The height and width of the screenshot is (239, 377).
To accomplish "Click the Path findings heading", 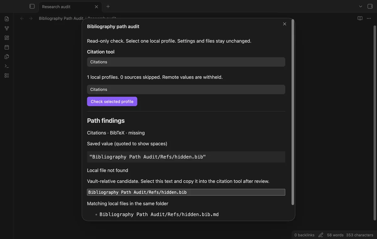I will point(106,120).
